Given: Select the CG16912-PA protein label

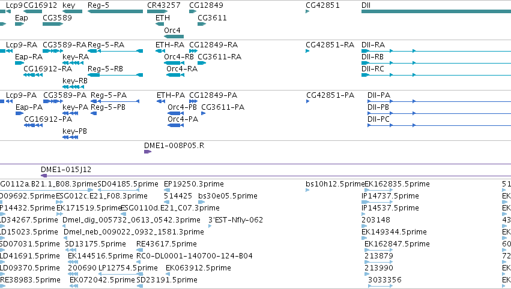Looking at the screenshot, I should (48, 119).
